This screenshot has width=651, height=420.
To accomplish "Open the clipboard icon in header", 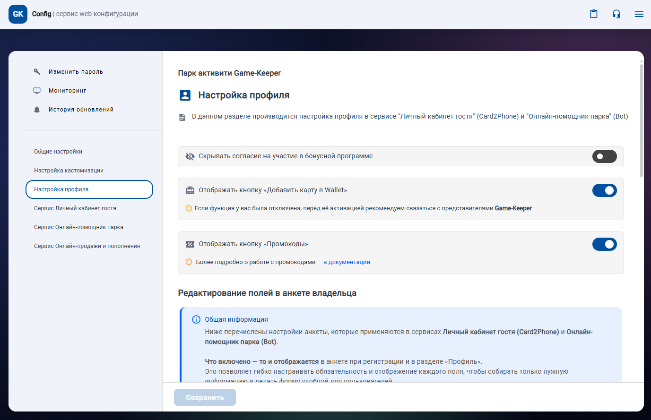I will pyautogui.click(x=593, y=14).
